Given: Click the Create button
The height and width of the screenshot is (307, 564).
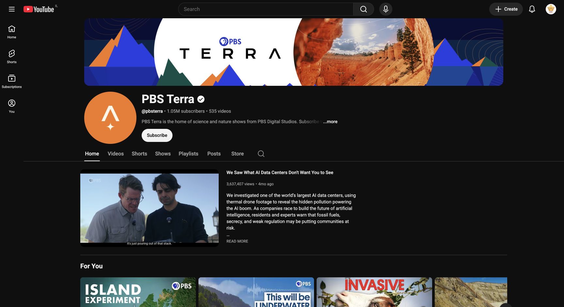Looking at the screenshot, I should coord(506,9).
